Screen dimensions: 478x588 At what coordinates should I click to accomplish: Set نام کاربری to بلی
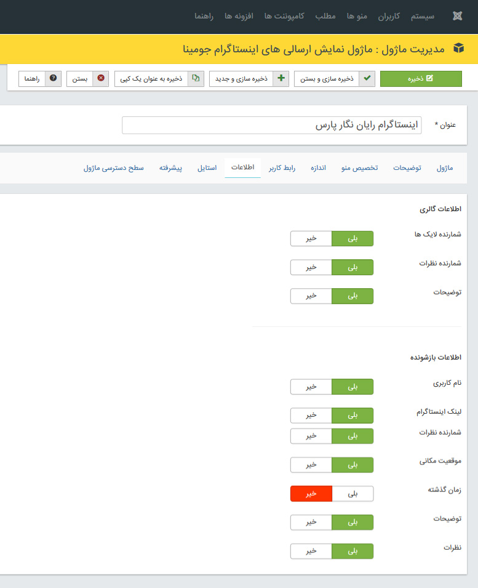[x=353, y=387]
